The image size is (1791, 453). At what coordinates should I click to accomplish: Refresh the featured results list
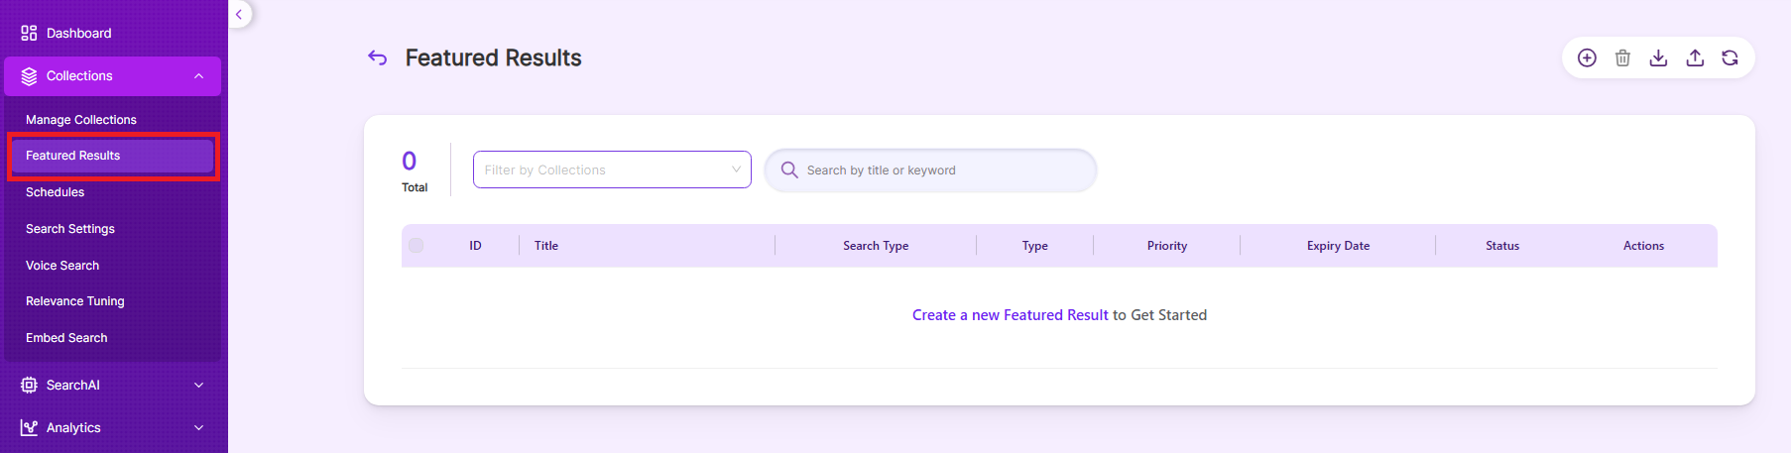[1730, 57]
